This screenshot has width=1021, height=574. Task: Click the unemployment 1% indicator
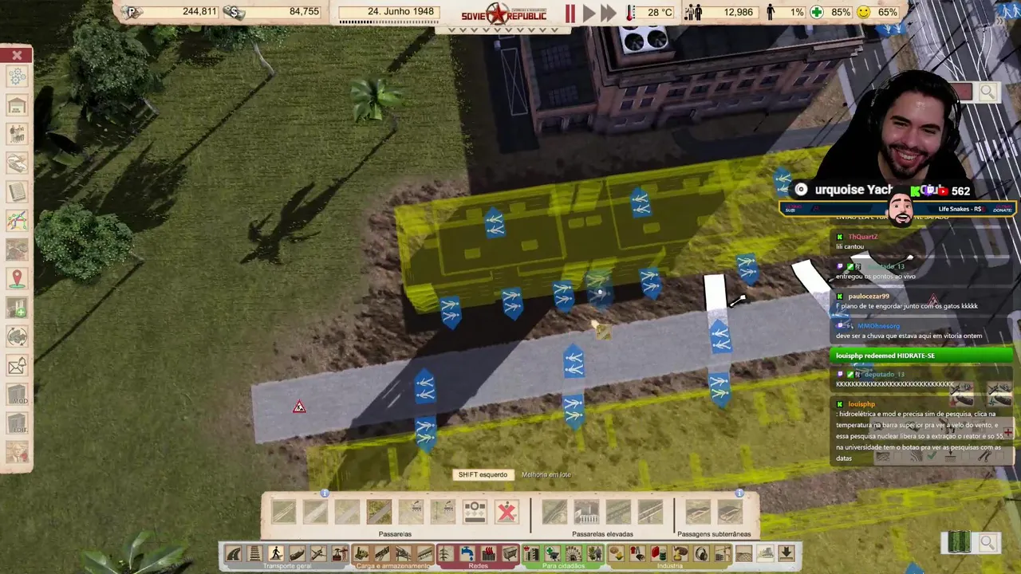[x=785, y=13]
